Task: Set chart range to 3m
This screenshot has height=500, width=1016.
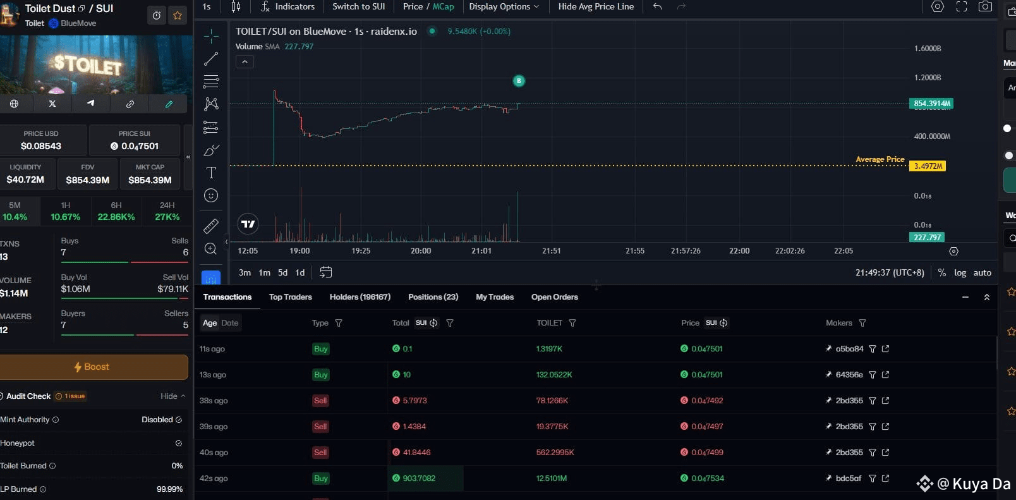Action: [x=245, y=272]
